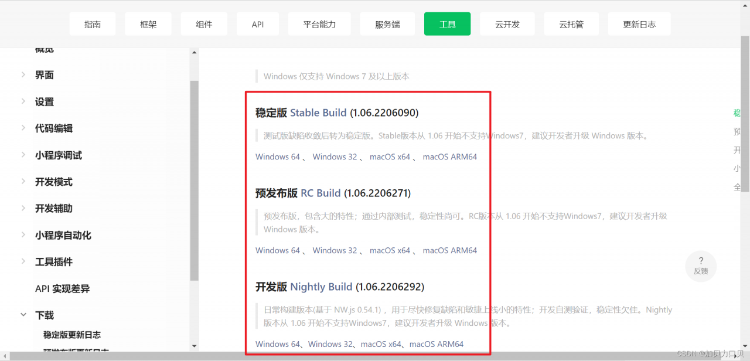Open 界面 in the sidebar
The width and height of the screenshot is (750, 361).
click(x=45, y=75)
